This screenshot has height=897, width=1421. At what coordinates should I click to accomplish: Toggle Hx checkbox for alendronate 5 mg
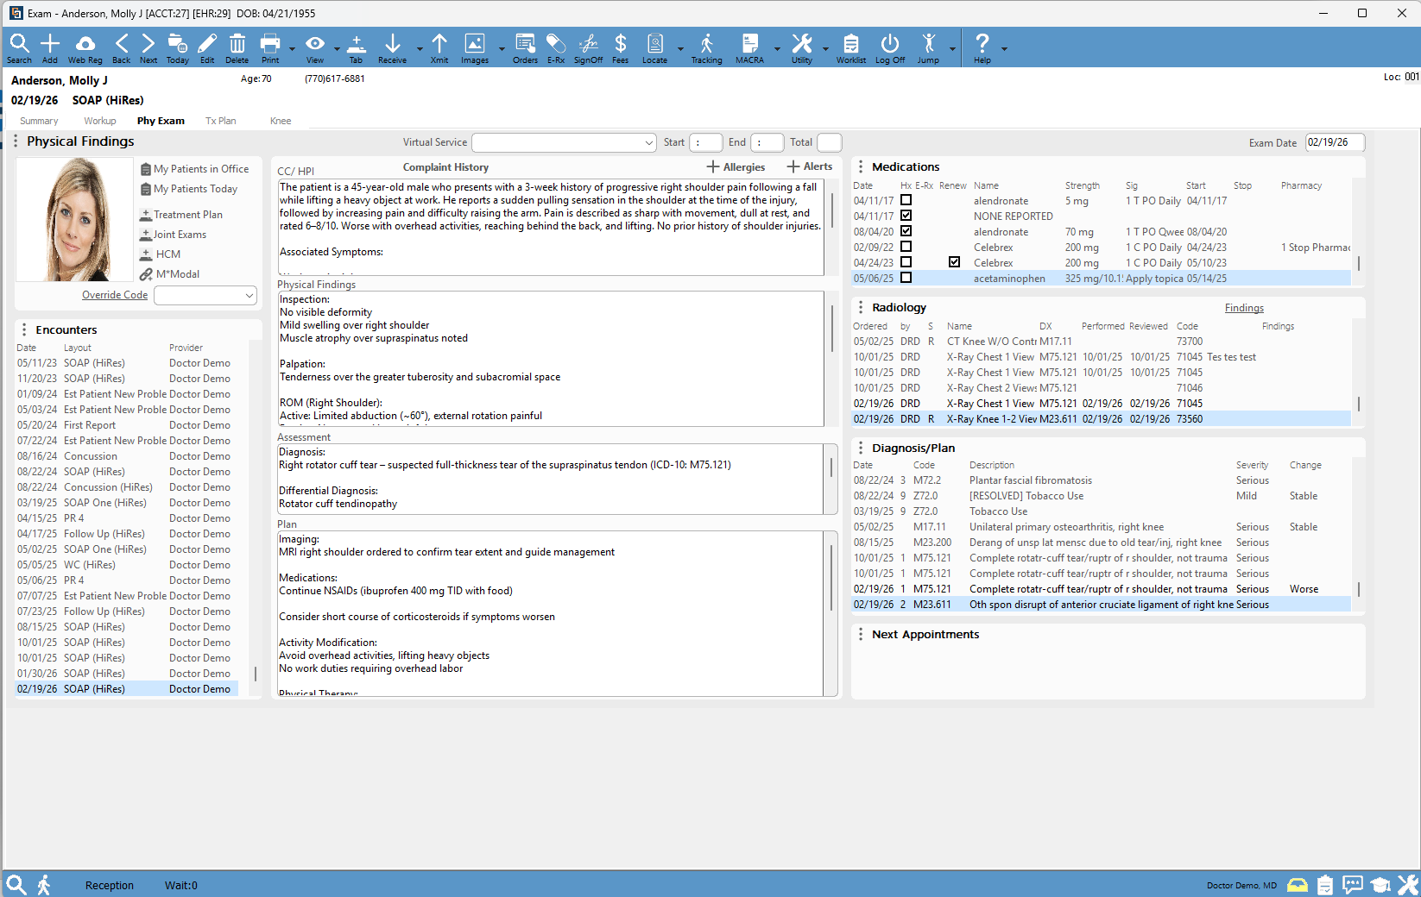tap(906, 200)
